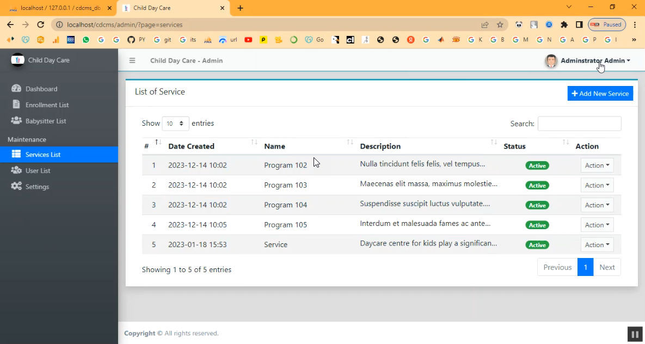Sort the table by Status column
645x344 pixels.
(x=514, y=146)
